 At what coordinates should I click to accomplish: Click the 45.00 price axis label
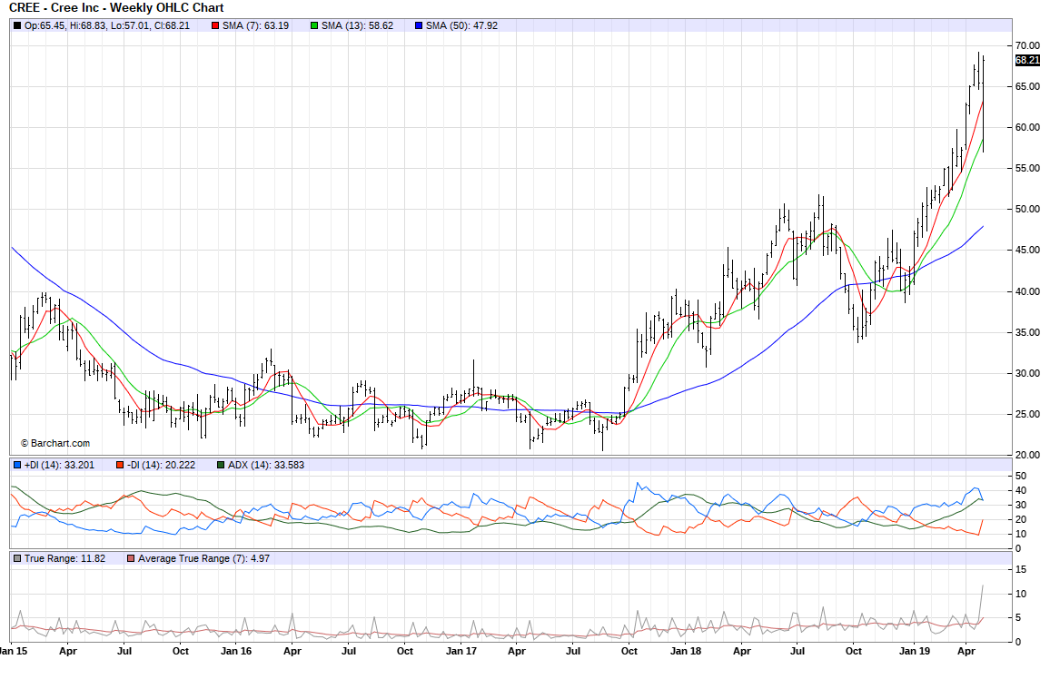point(1028,250)
